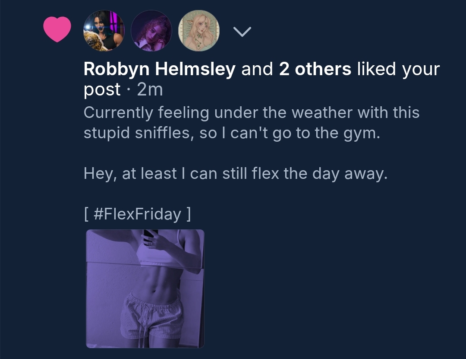Expand the likers list with the chevron
The height and width of the screenshot is (359, 466).
[242, 31]
